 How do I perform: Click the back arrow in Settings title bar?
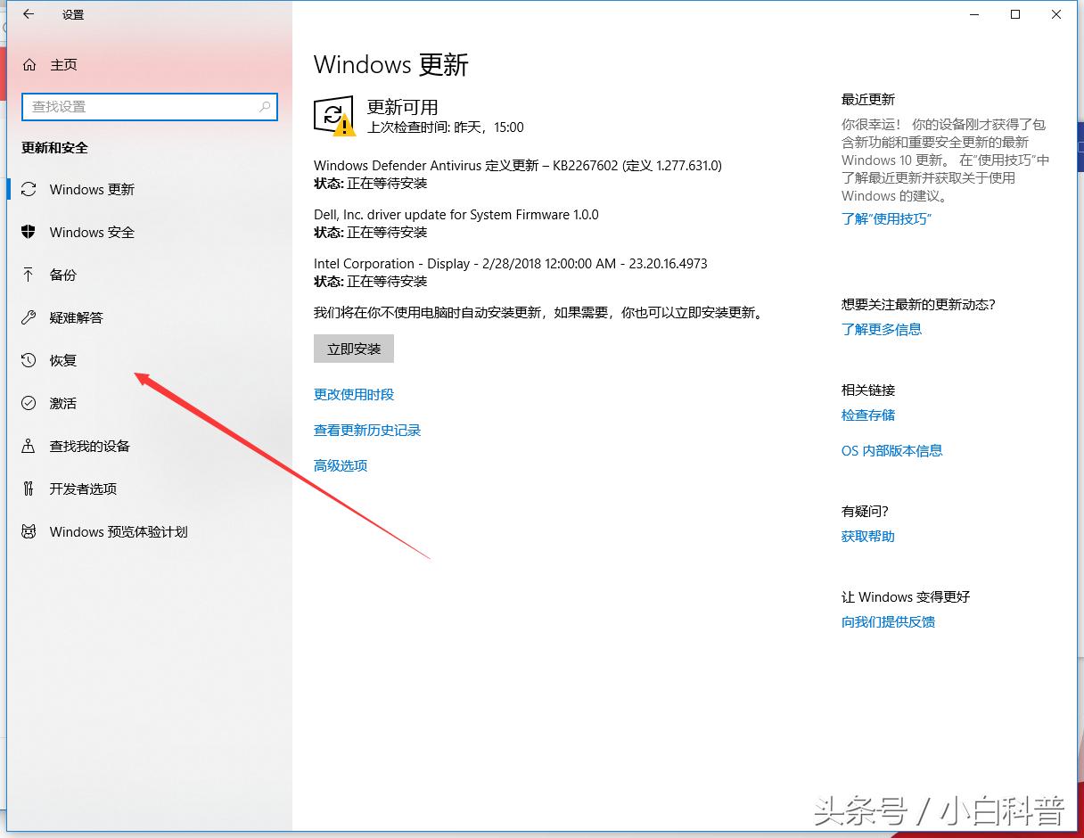point(29,14)
